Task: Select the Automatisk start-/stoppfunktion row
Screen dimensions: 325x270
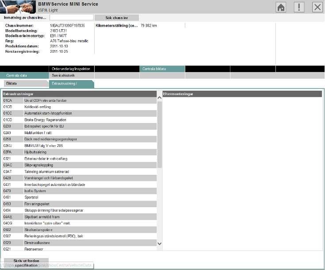Action: pos(80,113)
